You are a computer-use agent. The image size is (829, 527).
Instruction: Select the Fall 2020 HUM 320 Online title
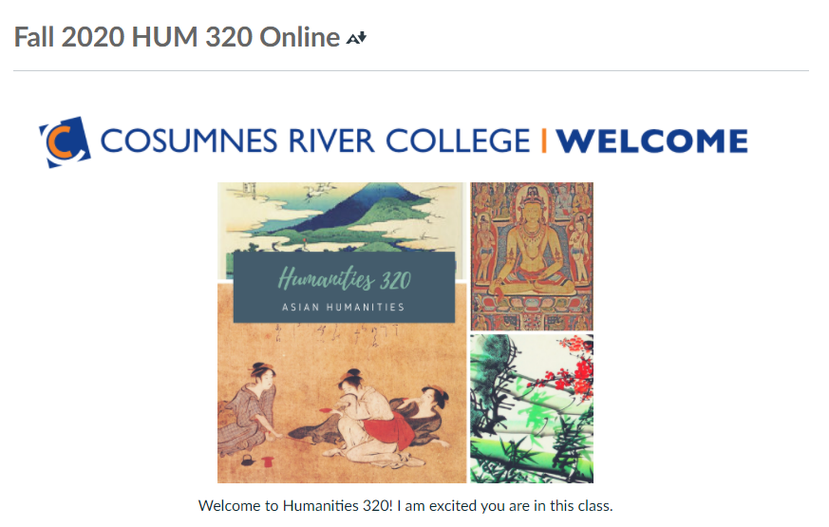[177, 38]
